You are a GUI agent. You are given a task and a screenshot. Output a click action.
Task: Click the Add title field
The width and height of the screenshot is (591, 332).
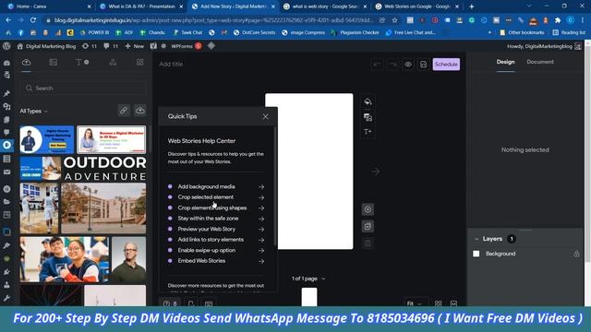(171, 64)
